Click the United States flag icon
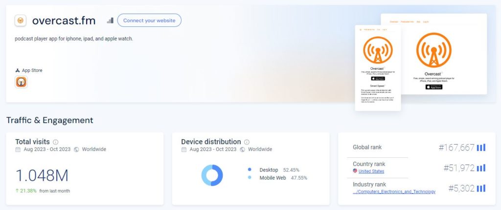Viewport: 501px width, 210px height. [355, 171]
